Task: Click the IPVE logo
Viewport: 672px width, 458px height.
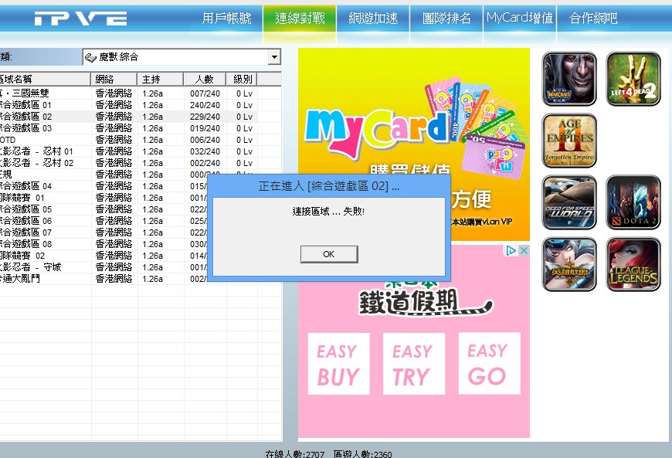Action: (x=80, y=19)
